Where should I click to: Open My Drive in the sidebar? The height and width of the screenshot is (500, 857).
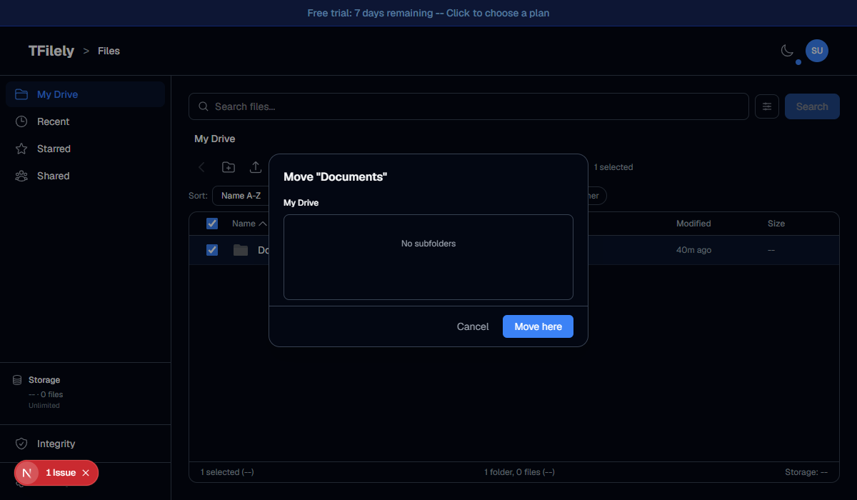coord(85,94)
